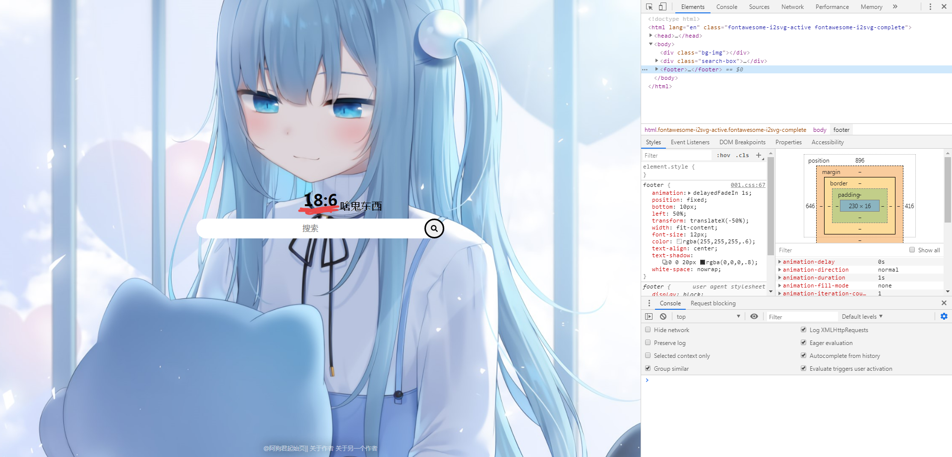Screen dimensions: 952x457
Task: Toggle Hide network checkbox
Action: [648, 330]
